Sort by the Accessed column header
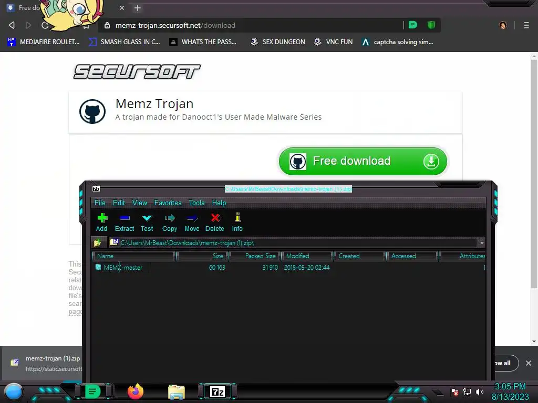Image resolution: width=538 pixels, height=403 pixels. coord(412,256)
